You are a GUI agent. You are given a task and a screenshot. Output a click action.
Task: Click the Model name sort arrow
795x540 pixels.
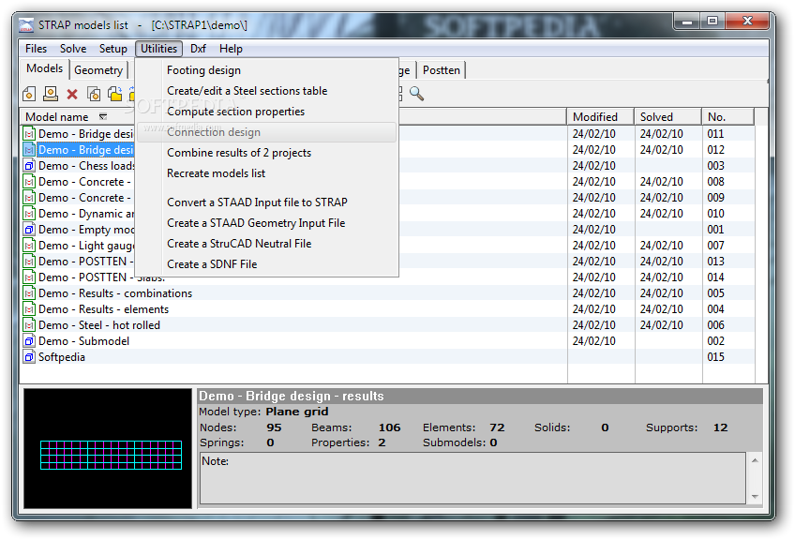[103, 117]
